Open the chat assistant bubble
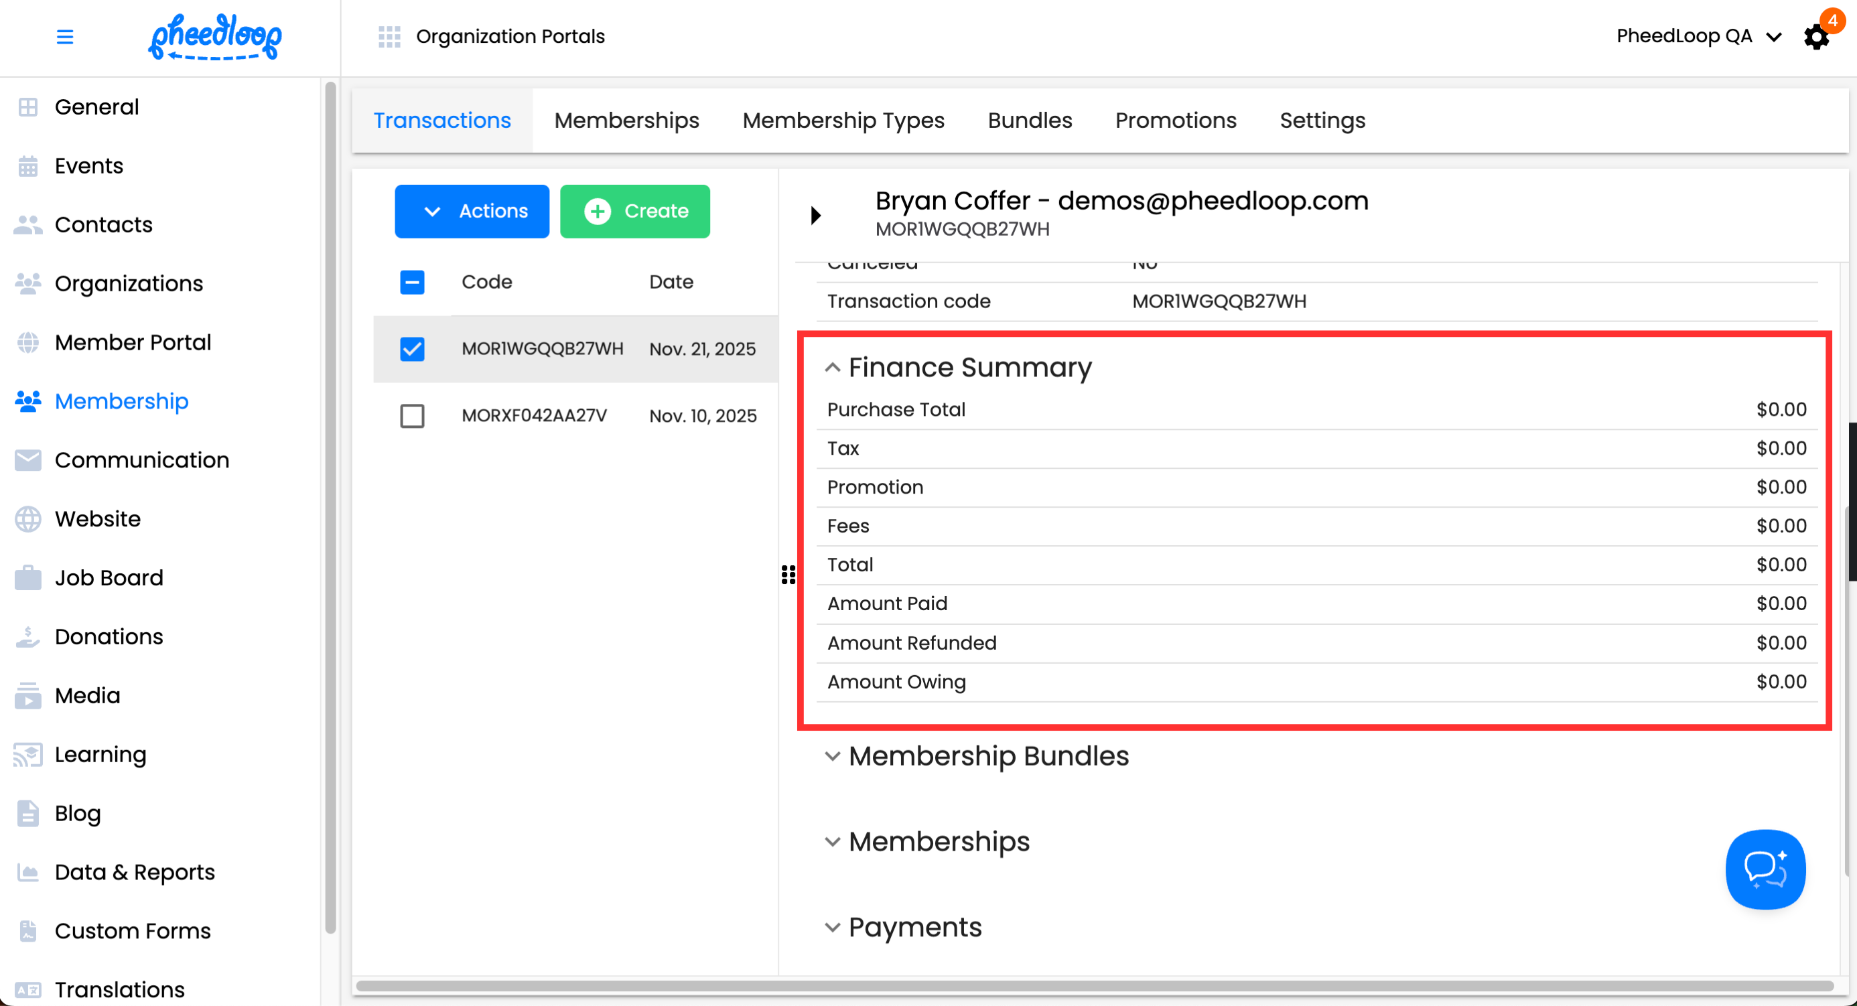Image resolution: width=1857 pixels, height=1006 pixels. 1765,869
